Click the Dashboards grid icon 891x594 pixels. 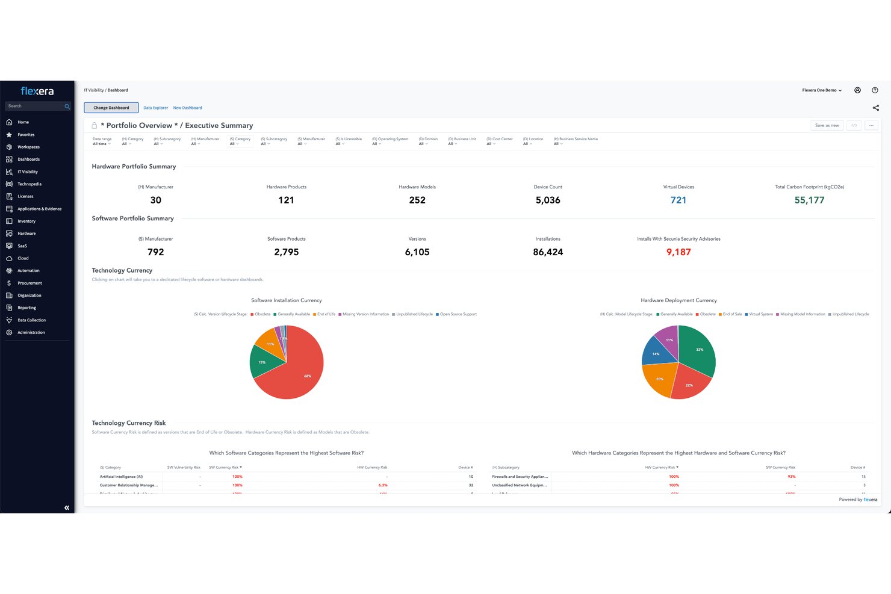point(9,159)
